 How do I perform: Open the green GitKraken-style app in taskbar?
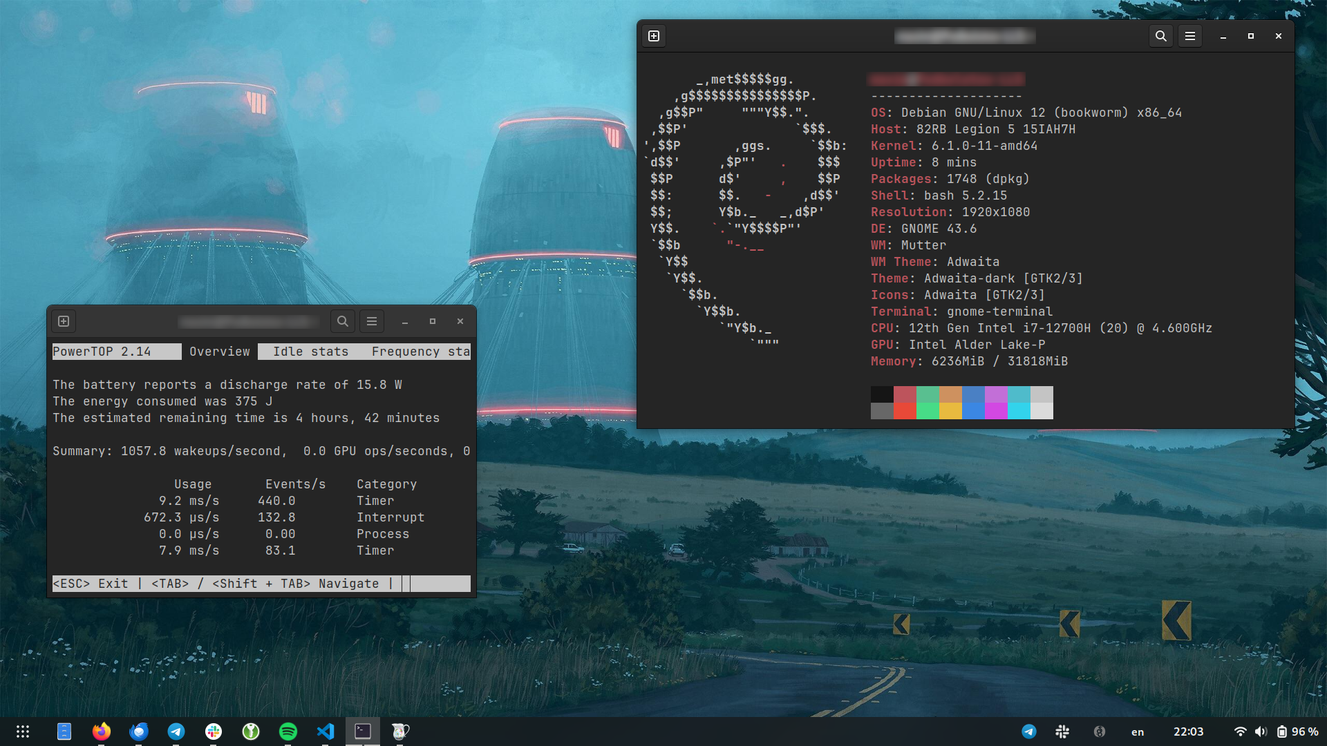[x=251, y=731]
